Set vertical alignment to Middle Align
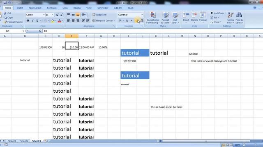Viewport: 263px width, 147px height. 73,15
